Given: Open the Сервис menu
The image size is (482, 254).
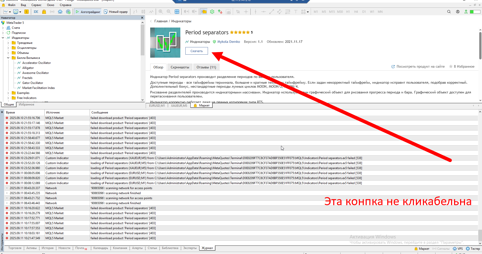Looking at the screenshot, I should coord(36,5).
